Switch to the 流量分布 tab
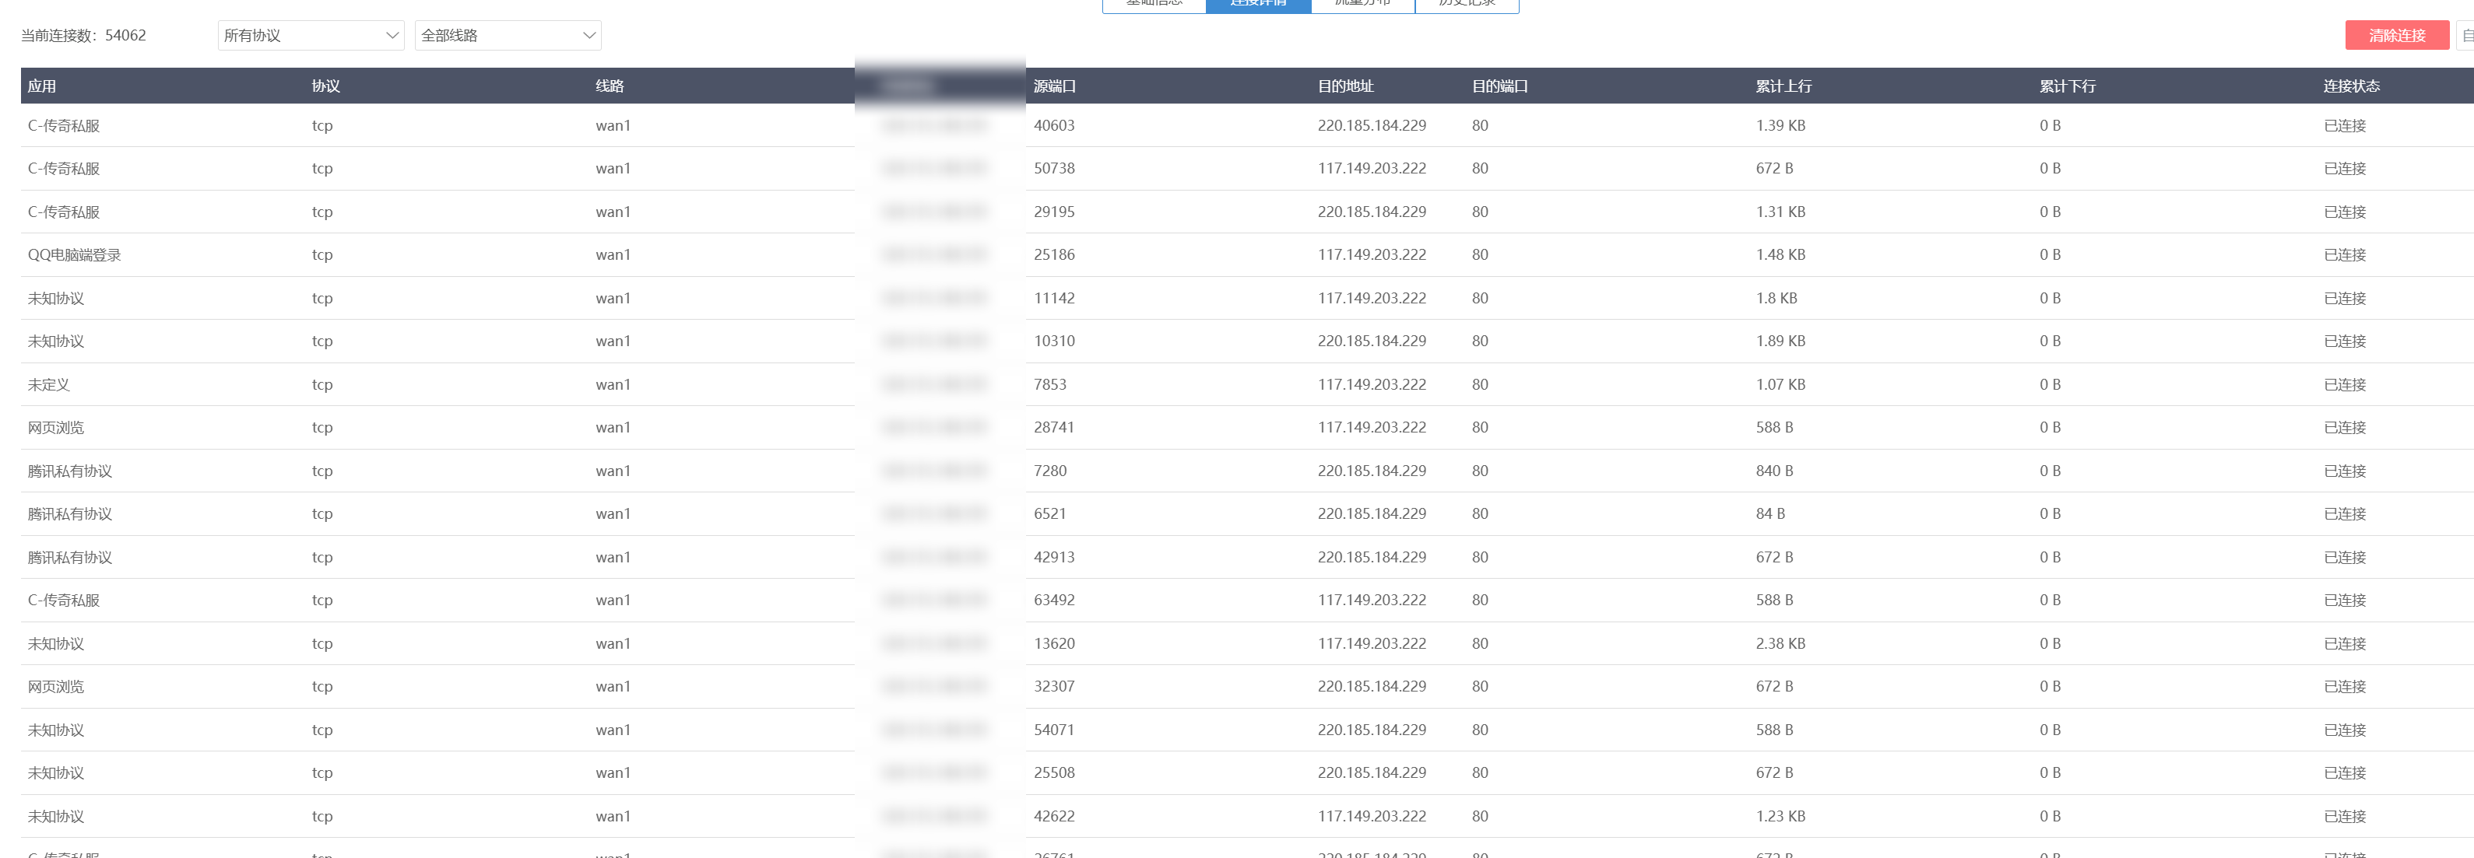This screenshot has height=858, width=2474. pos(1362,4)
